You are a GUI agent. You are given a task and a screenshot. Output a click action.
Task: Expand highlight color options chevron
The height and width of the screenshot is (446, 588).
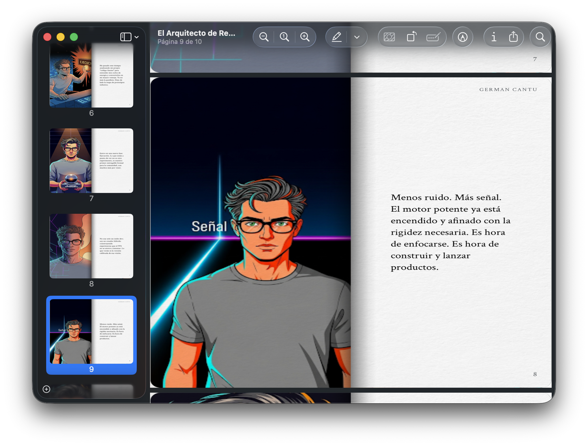coord(357,37)
